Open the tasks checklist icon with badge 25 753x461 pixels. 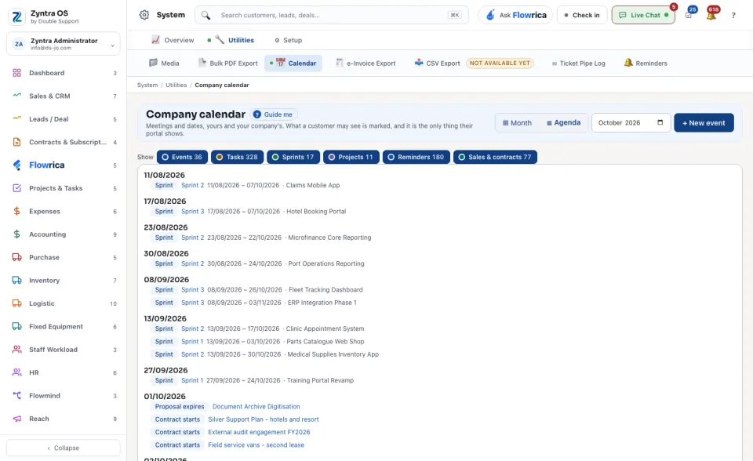pos(689,15)
